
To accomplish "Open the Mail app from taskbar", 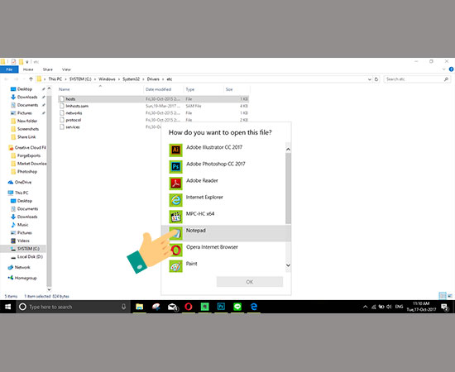I will pos(172,307).
